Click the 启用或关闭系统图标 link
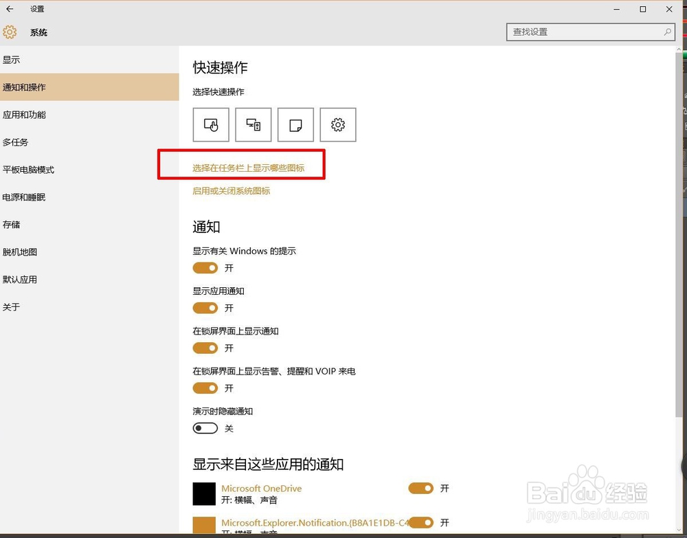This screenshot has height=538, width=687. coord(231,190)
